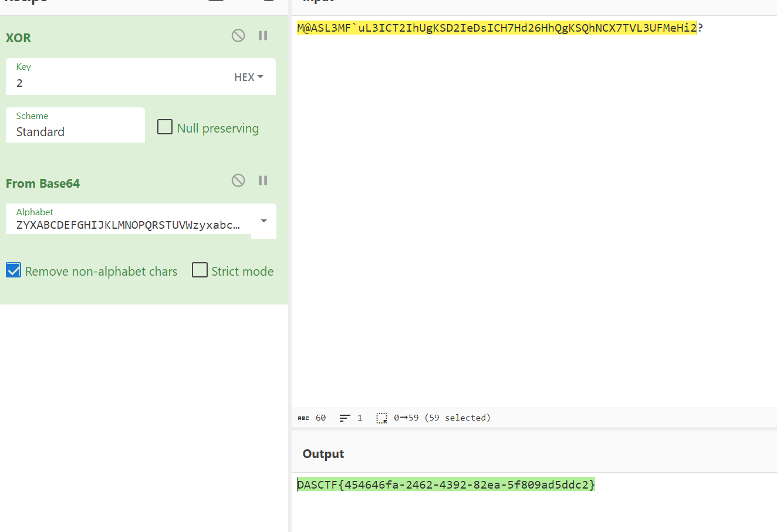777x532 pixels.
Task: Click the character count icon in status bar
Action: tap(303, 418)
